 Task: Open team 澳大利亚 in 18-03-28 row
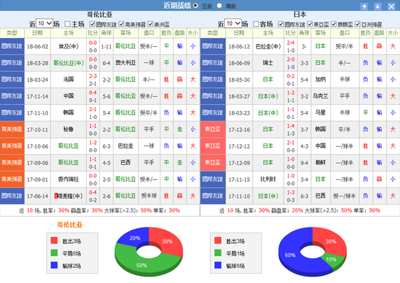[126, 63]
